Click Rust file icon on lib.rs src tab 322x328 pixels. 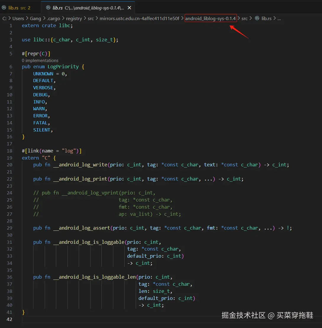pos(4,8)
